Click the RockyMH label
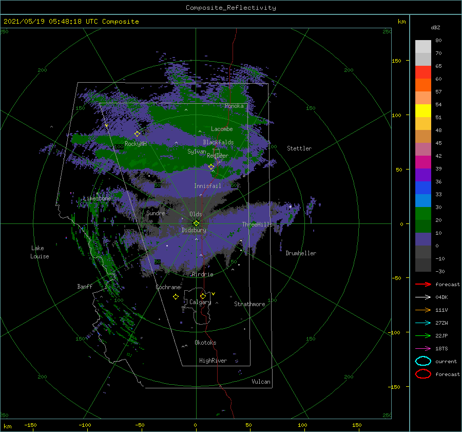Viewport: 462px width, 432px height. pyautogui.click(x=136, y=144)
